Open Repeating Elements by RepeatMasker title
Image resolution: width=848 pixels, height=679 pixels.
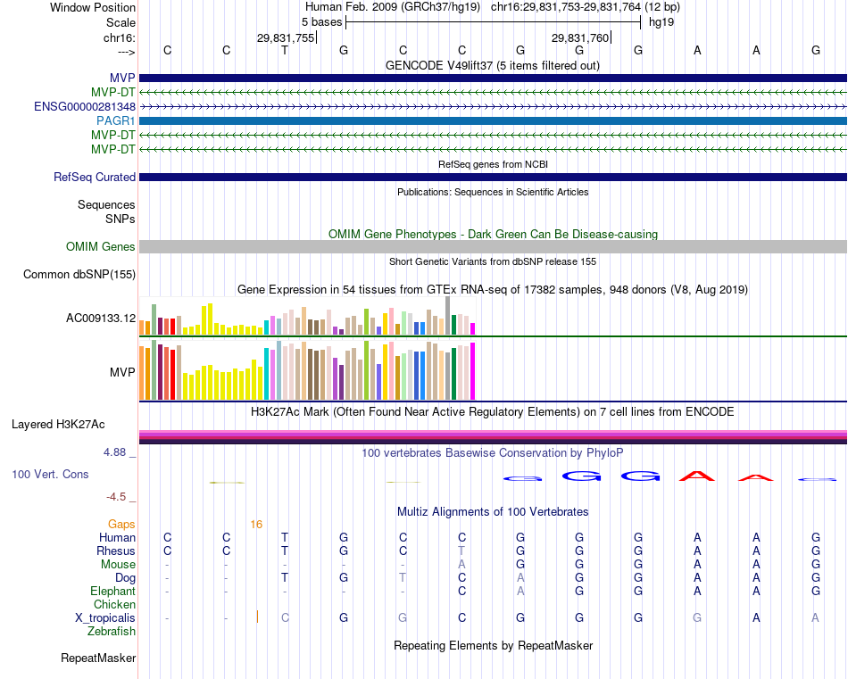[x=493, y=645]
